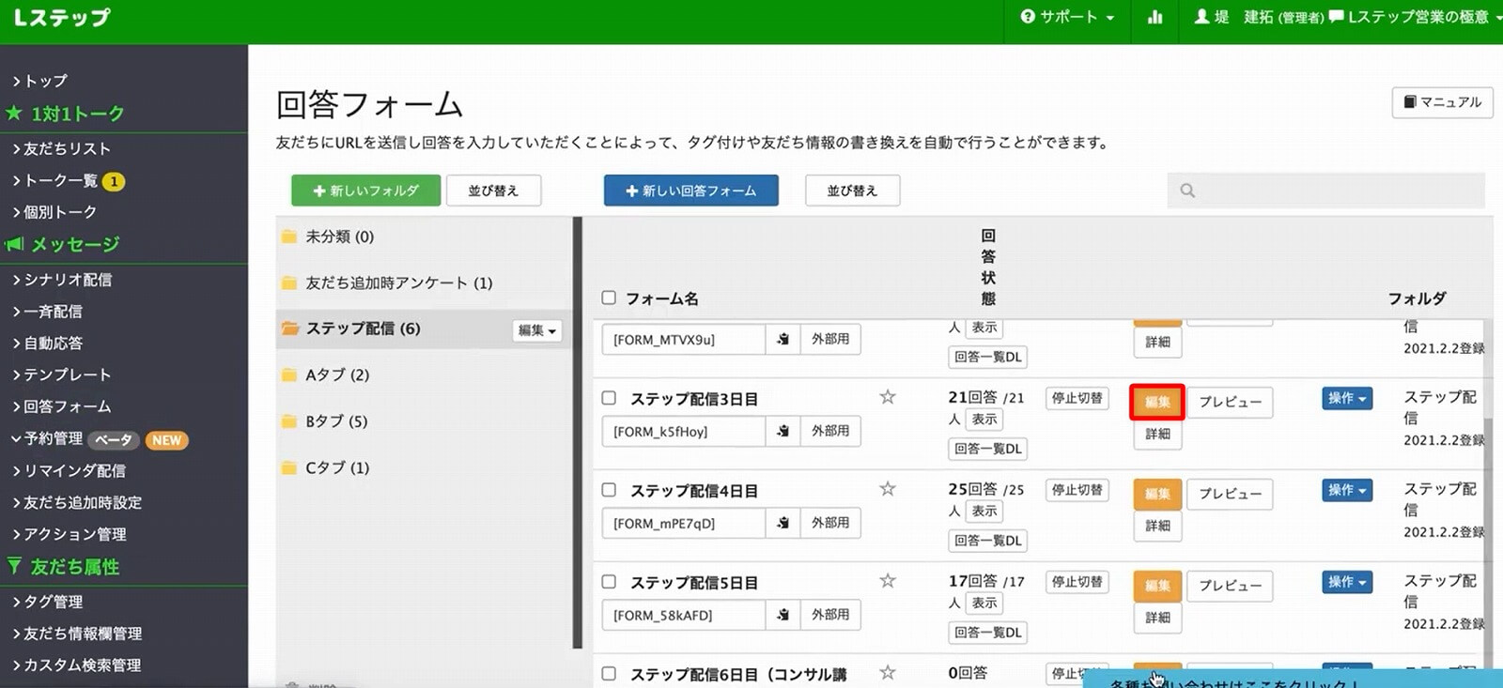Click 編集 for ステップ配信3日目

pyautogui.click(x=1157, y=402)
